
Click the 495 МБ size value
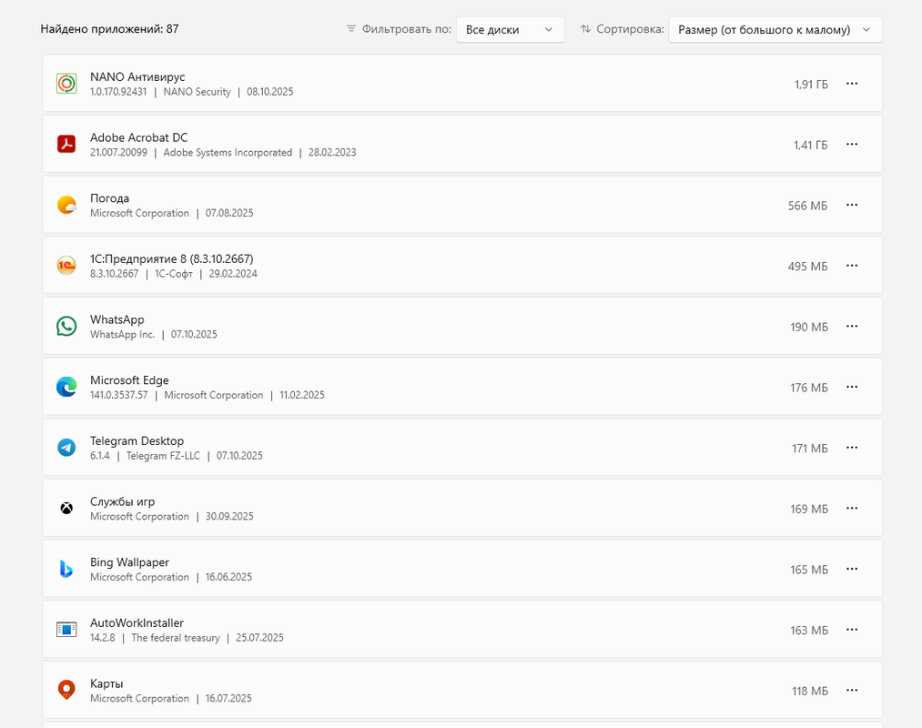(808, 267)
